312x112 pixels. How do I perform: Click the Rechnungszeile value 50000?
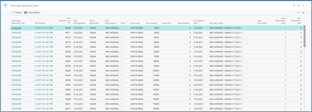click(156, 47)
